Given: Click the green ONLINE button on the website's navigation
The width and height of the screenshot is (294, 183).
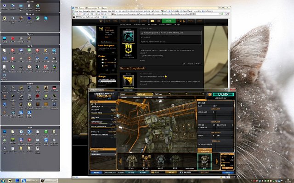Looking at the screenshot, I should click(169, 21).
